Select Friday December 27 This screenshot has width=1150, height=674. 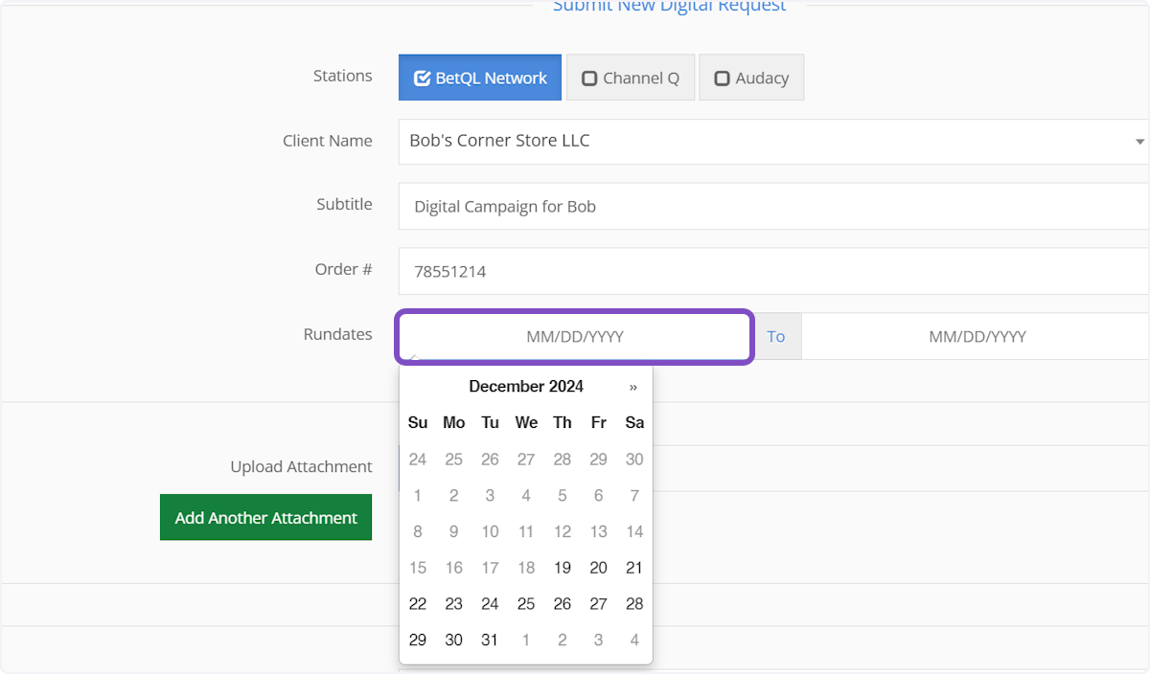pyautogui.click(x=598, y=604)
